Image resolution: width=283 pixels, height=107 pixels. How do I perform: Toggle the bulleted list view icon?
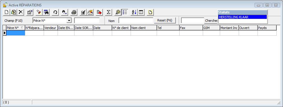[x=125, y=12]
